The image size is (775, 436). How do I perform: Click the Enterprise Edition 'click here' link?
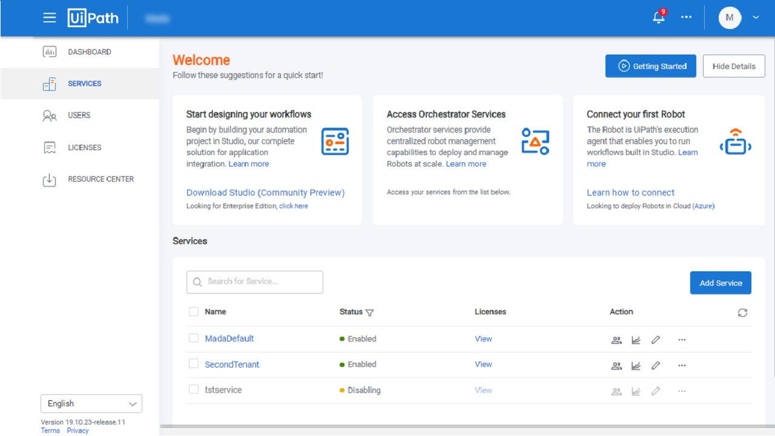point(294,206)
